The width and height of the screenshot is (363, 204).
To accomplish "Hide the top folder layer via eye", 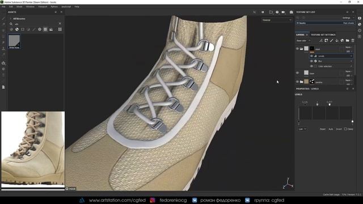I will coord(297,49).
